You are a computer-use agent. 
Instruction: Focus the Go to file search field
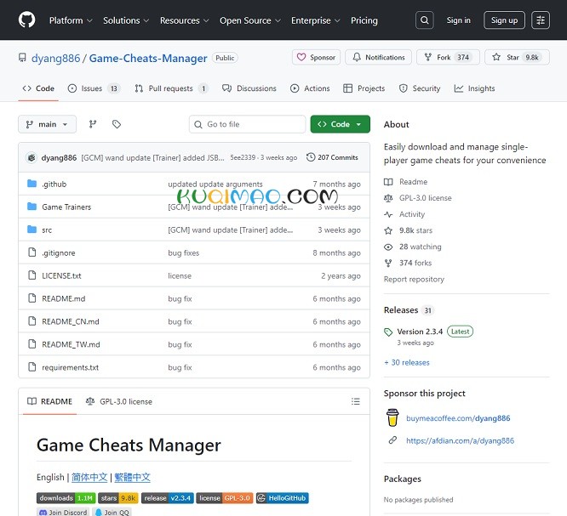pyautogui.click(x=248, y=124)
